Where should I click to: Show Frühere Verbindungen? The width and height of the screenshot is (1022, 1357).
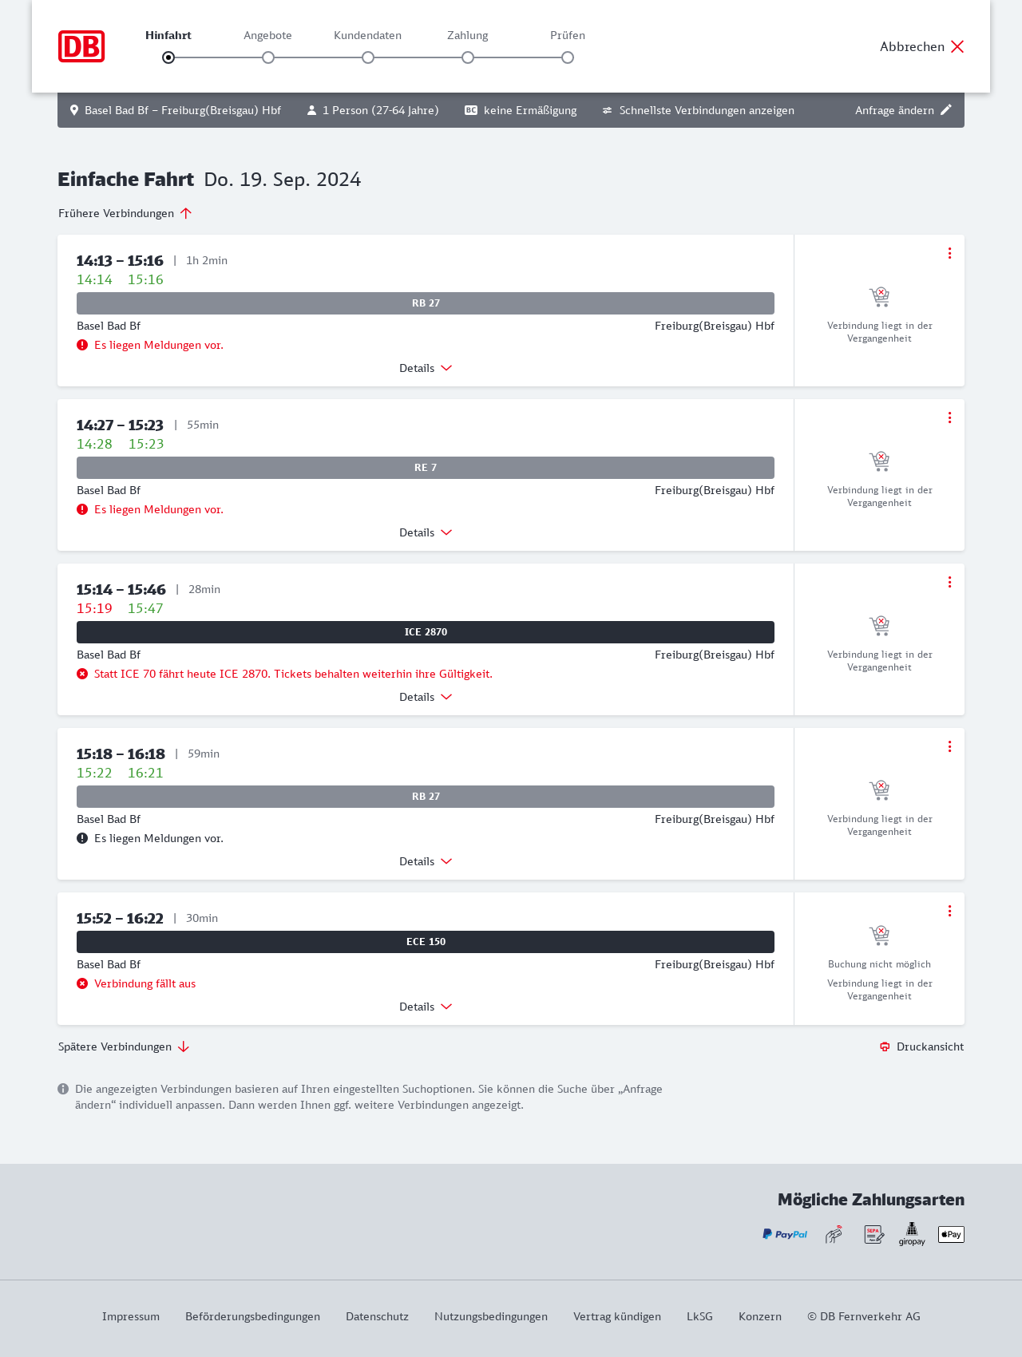(125, 213)
